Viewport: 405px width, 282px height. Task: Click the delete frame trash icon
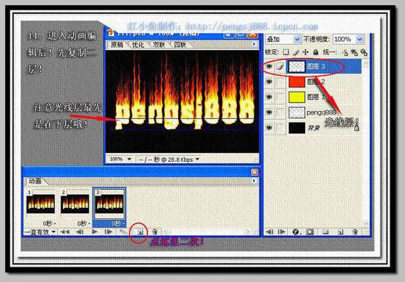pos(154,232)
